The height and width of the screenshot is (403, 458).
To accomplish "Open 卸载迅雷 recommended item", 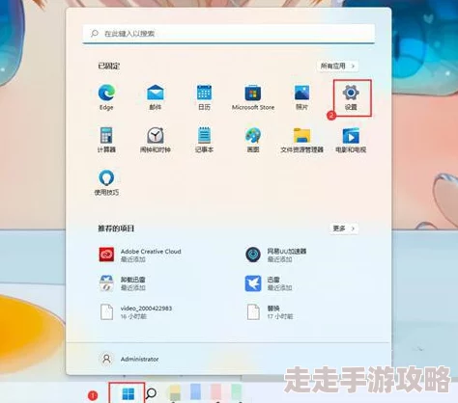I will click(123, 283).
